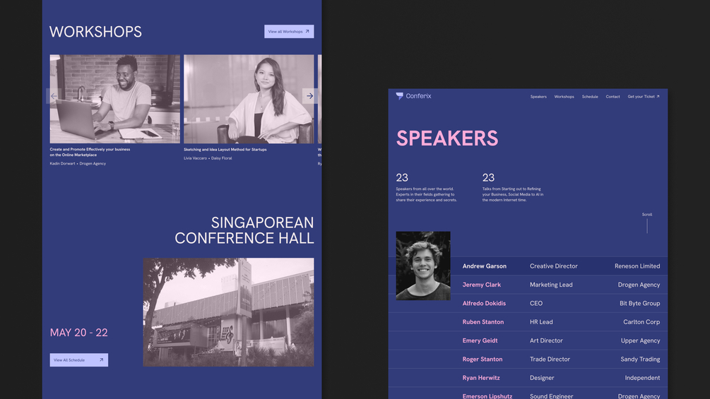Open the Speakers nav item
Image resolution: width=710 pixels, height=399 pixels.
point(538,96)
